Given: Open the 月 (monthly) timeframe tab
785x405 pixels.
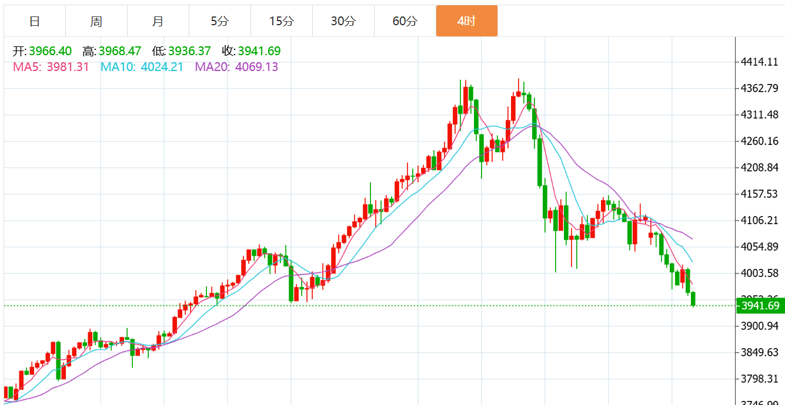Looking at the screenshot, I should click(x=158, y=22).
